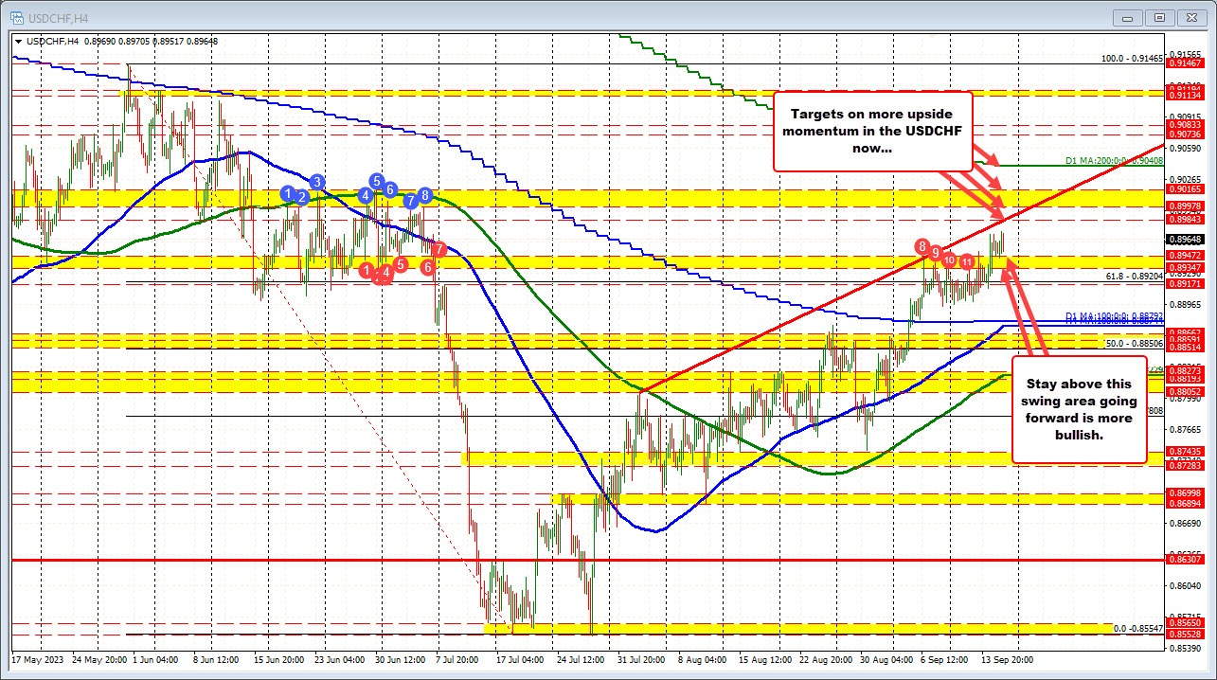
Task: Select blue marker 3 at the swing top
Action: pos(315,180)
